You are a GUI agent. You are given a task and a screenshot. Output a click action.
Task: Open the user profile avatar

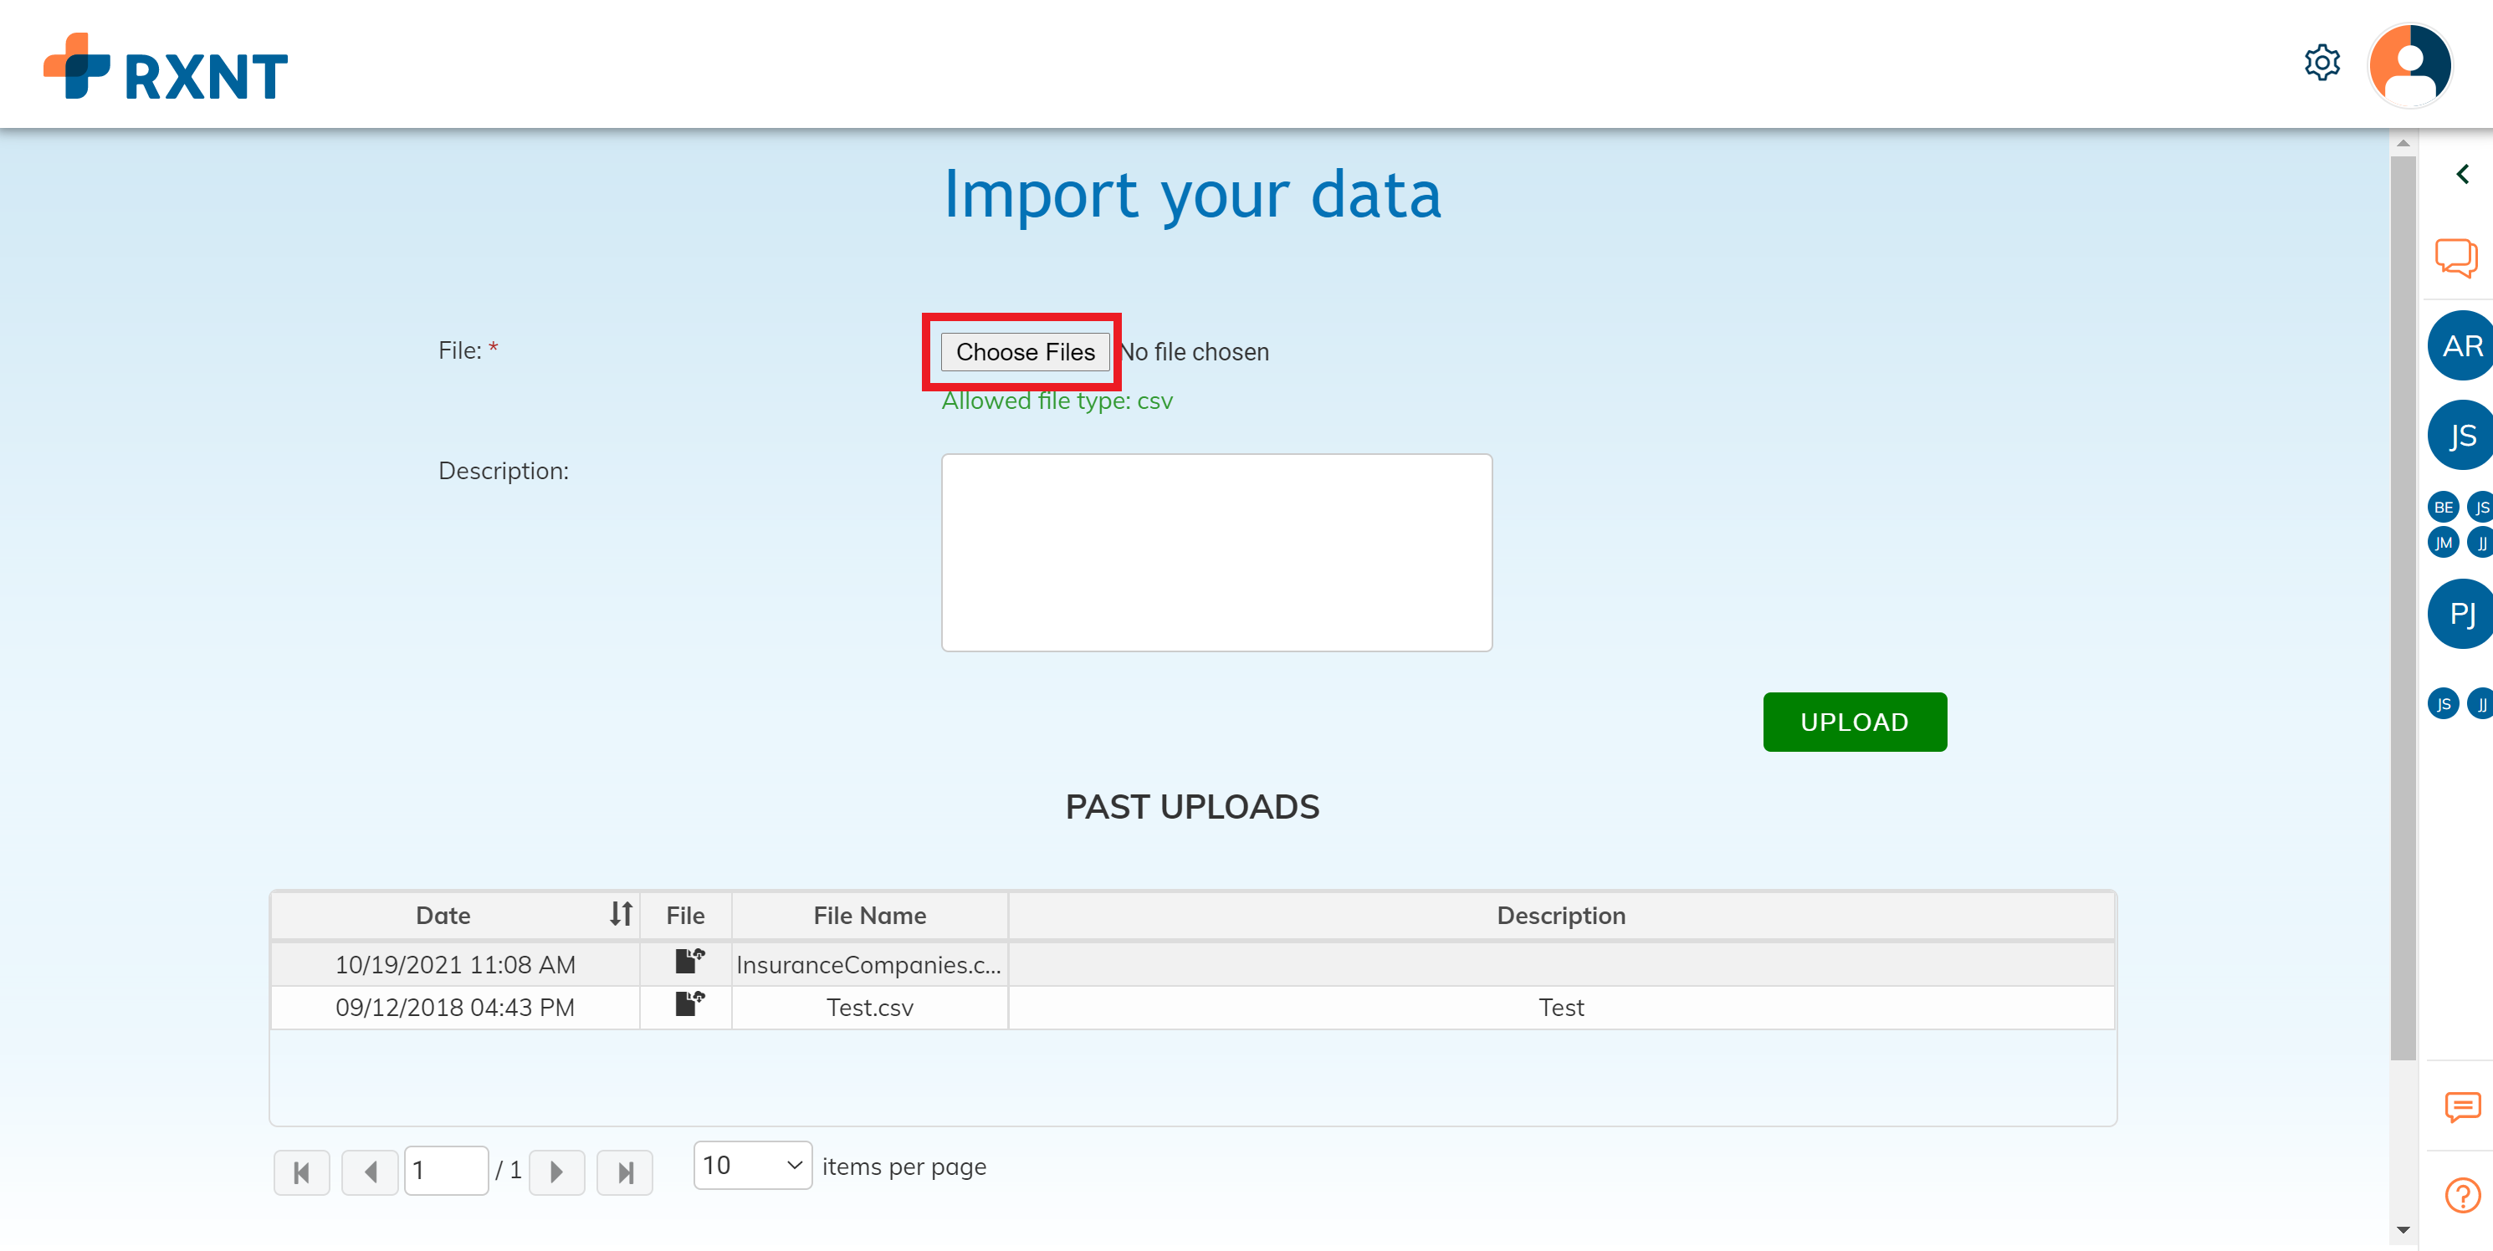tap(2409, 65)
